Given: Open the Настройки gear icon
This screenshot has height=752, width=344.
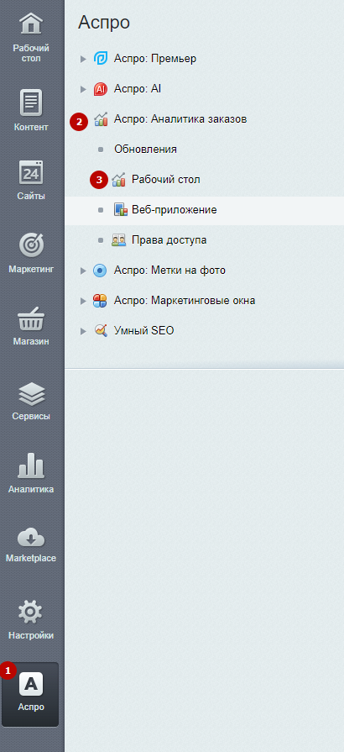Looking at the screenshot, I should [x=31, y=612].
